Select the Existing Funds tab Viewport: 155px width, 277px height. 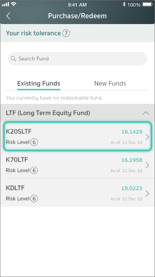tap(39, 83)
